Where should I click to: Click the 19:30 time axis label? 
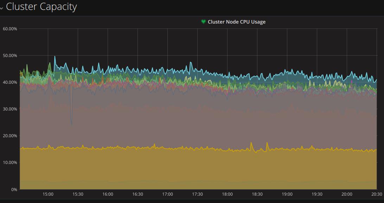click(317, 194)
